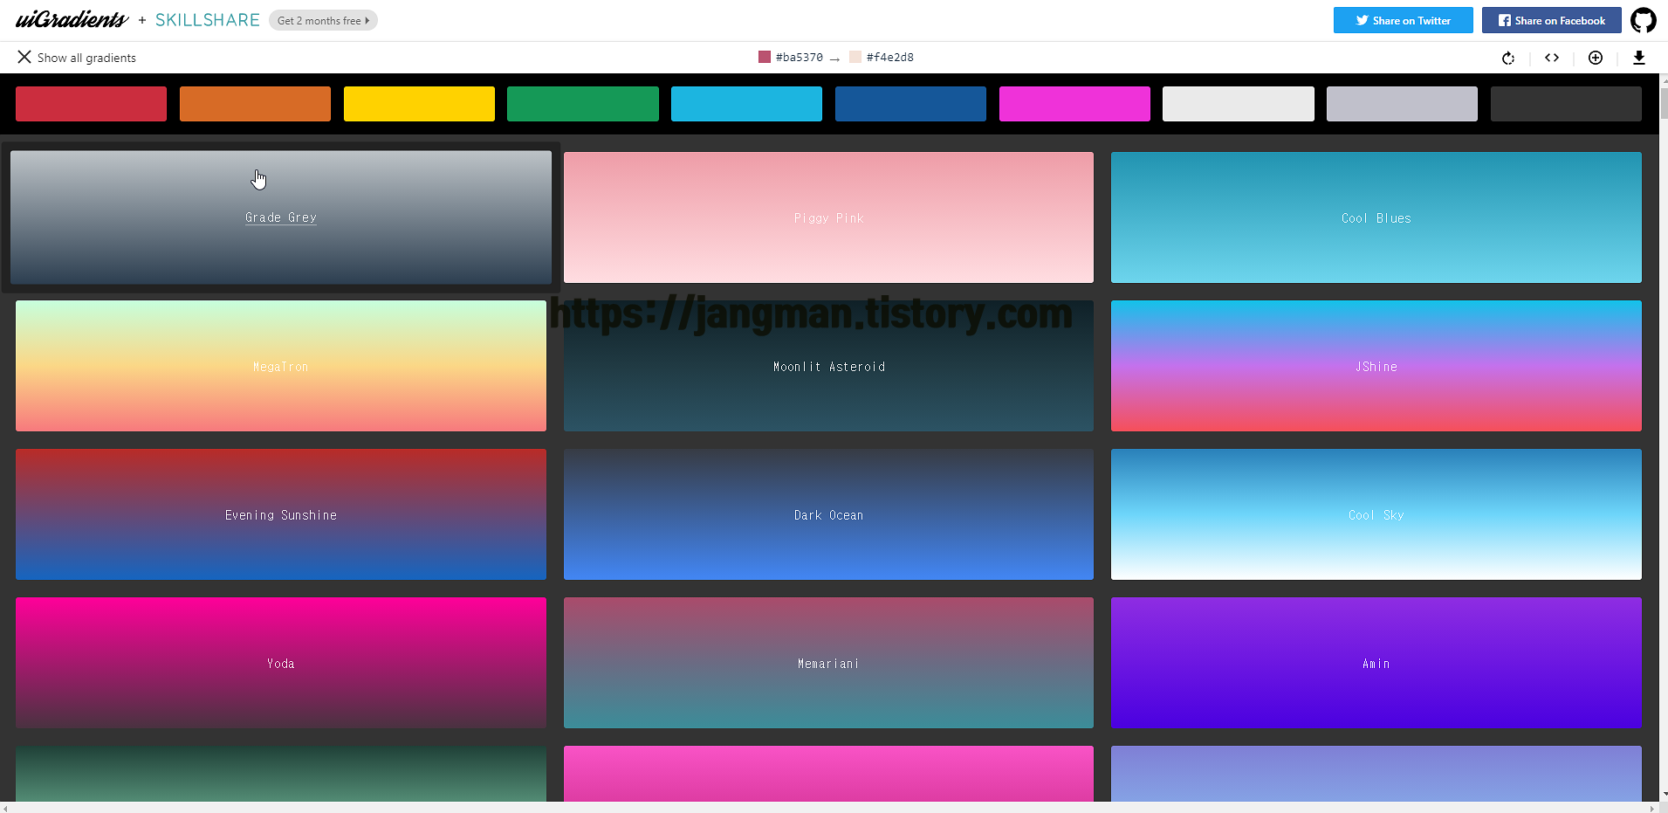Select the JShine gradient
This screenshot has height=813, width=1668.
[1376, 366]
